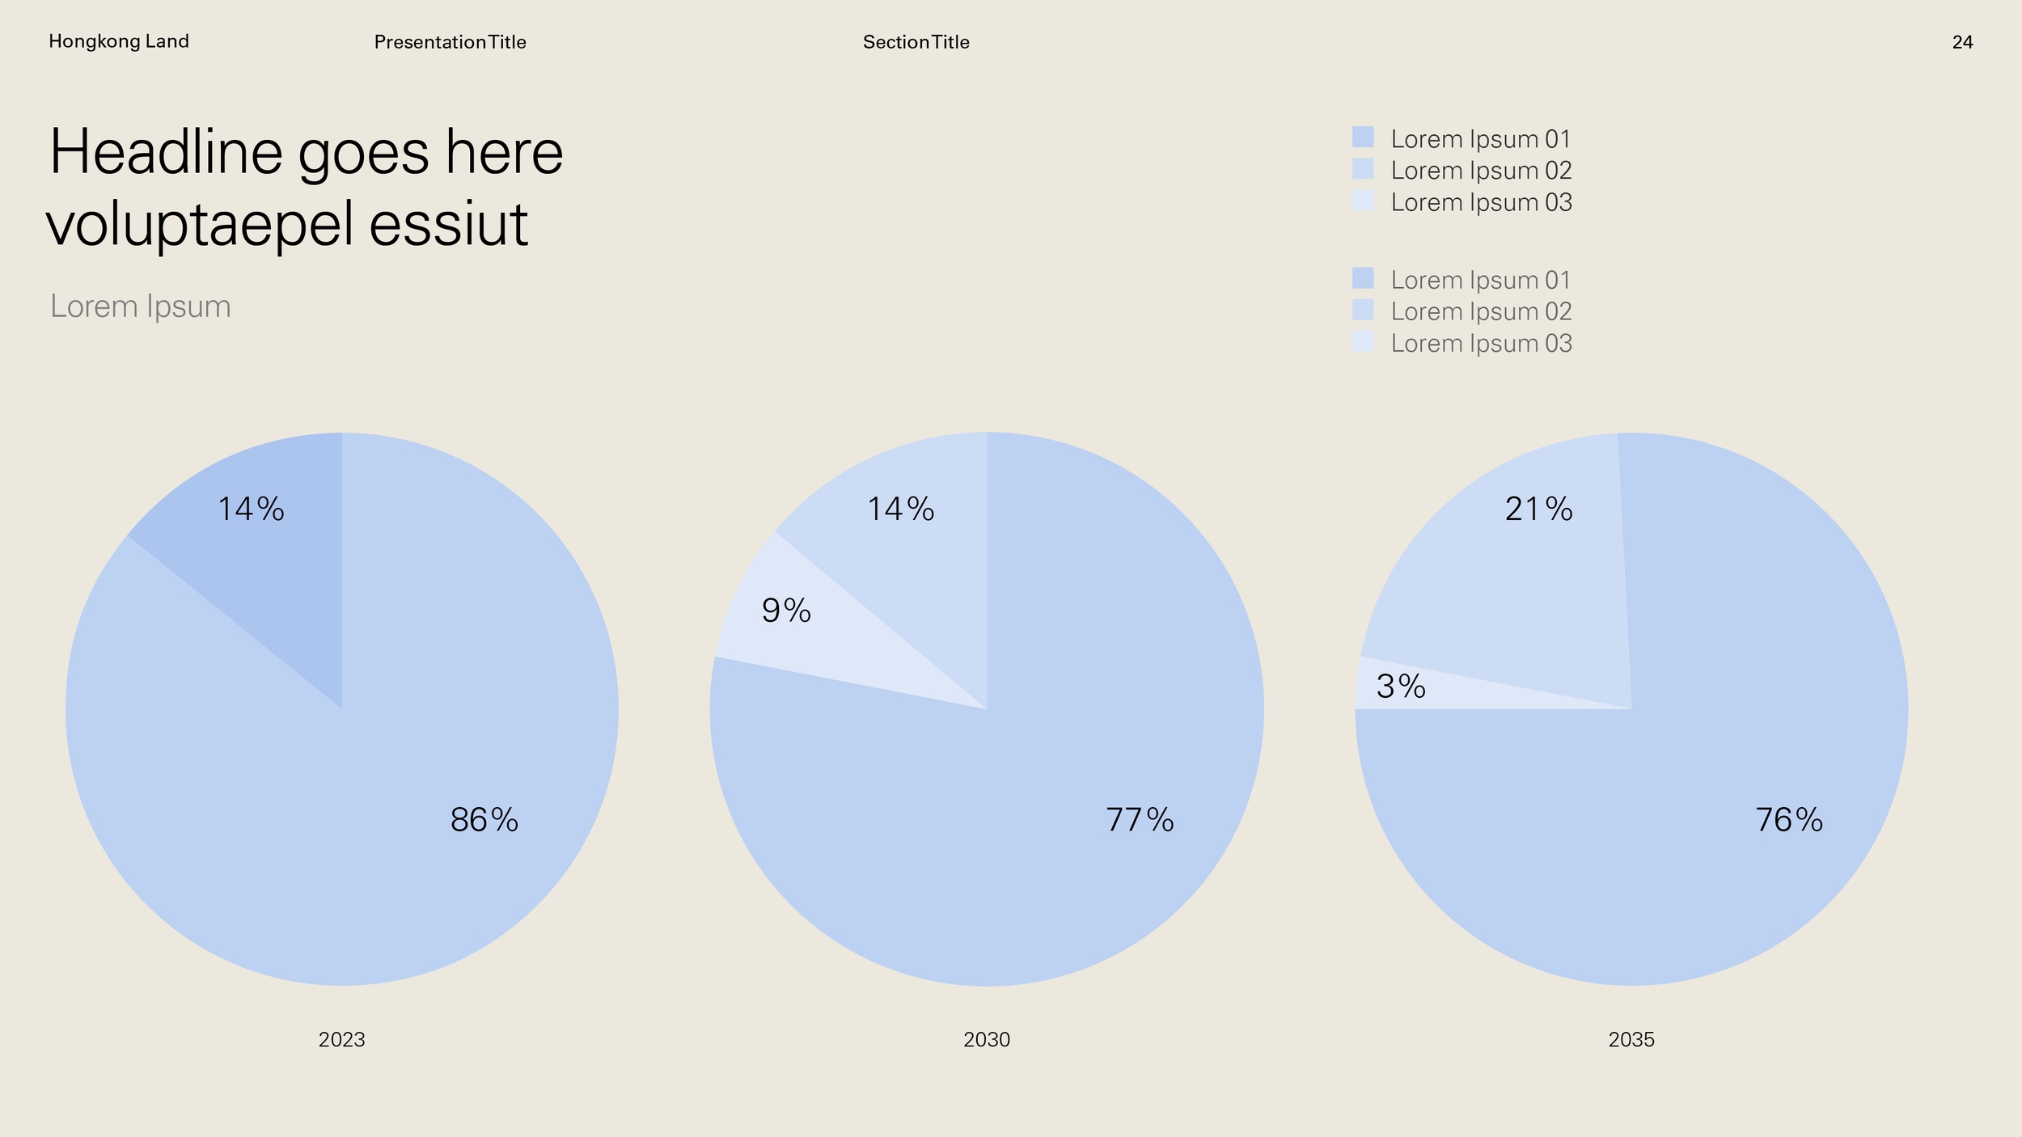Click Lorem Ipsum 03 swatch in upper legend

point(1363,201)
